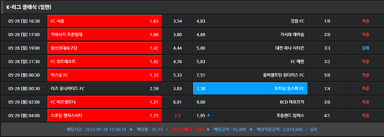Image resolution: width=384 pixels, height=137 pixels.
Task: Click the arrow icon before 베팅금액 in footer
Action: (209, 129)
